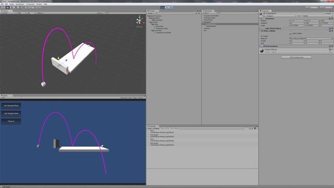Open the Transform component help icon
Viewport: 334px width, 188px height.
coord(330,19)
